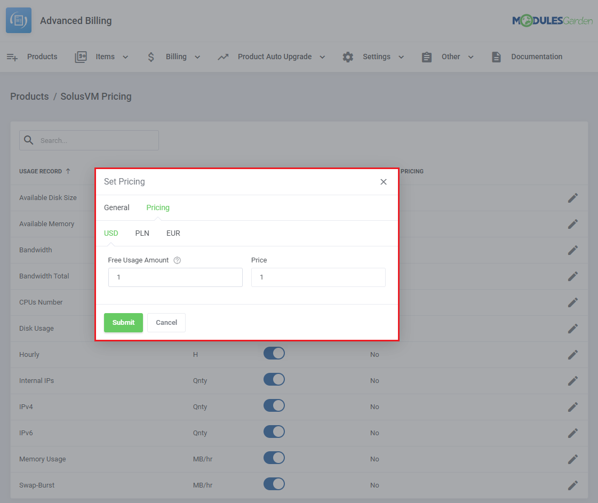The height and width of the screenshot is (503, 598).
Task: Click the Search input box
Action: 89,140
